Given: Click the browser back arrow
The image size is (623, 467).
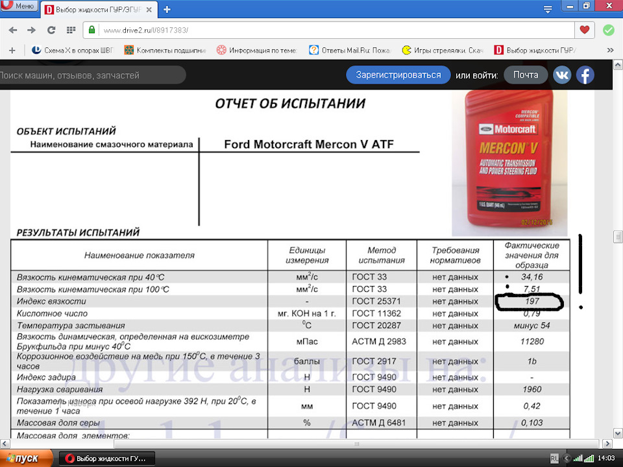Looking at the screenshot, I should click(13, 30).
